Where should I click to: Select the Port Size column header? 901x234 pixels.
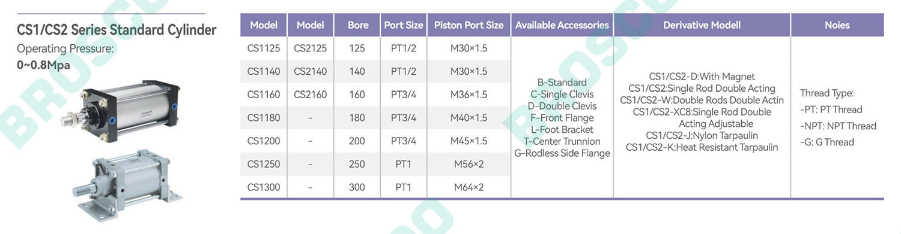404,25
